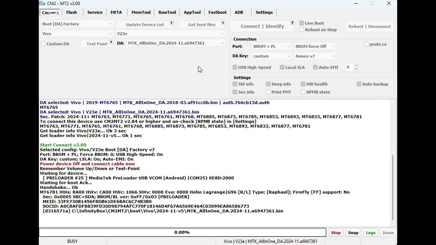Click the SOCID log line
Viewport: 436px width, 245px height.
pos(146,206)
